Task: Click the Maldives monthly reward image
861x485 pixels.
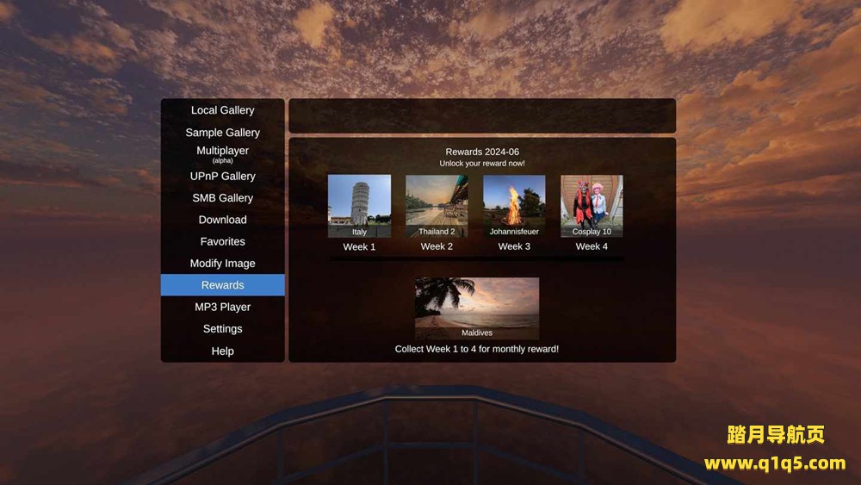Action: 477,308
